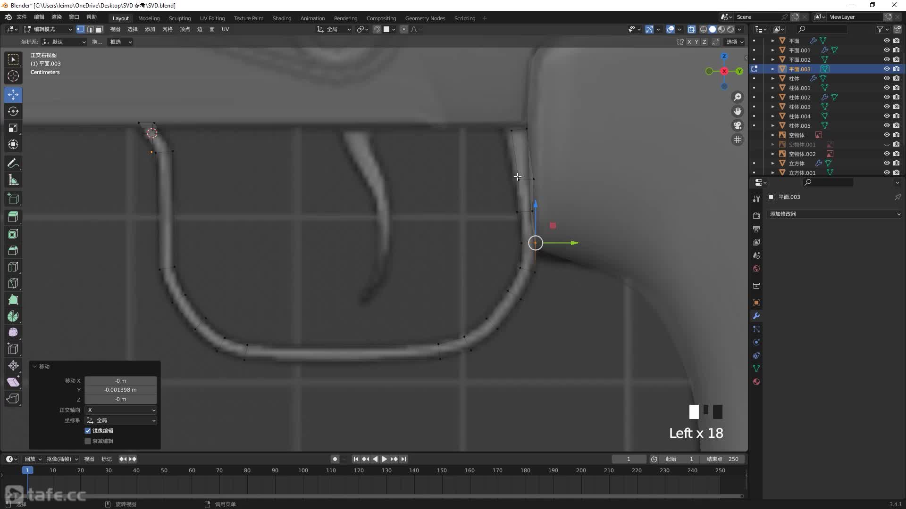Click the 移动 Y value field
This screenshot has height=509, width=906.
121,390
